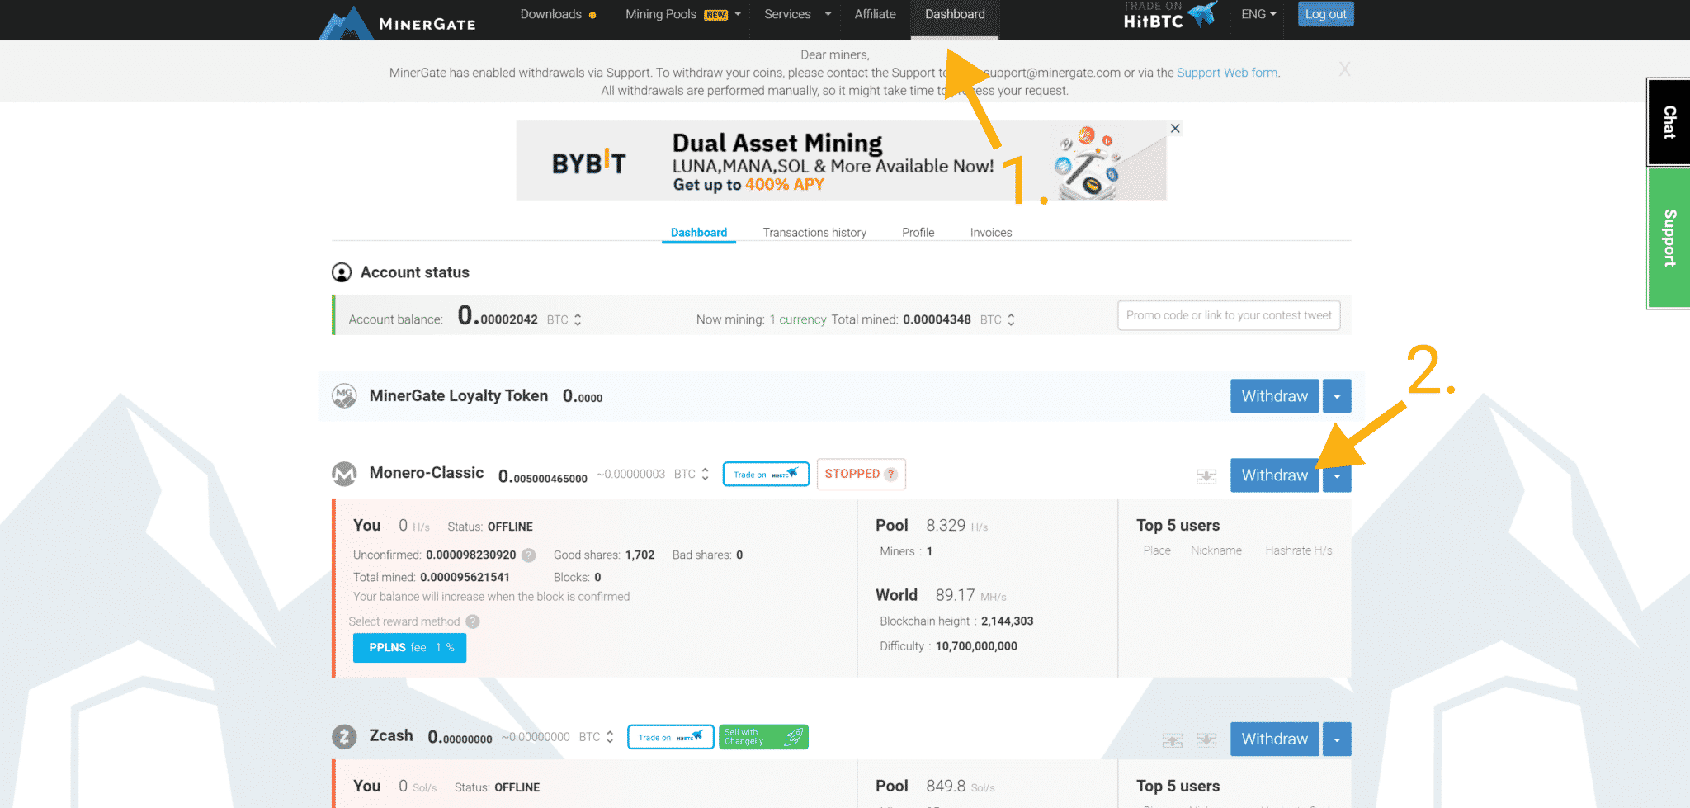Click Withdraw for MinerGate Loyalty Token

point(1273,396)
